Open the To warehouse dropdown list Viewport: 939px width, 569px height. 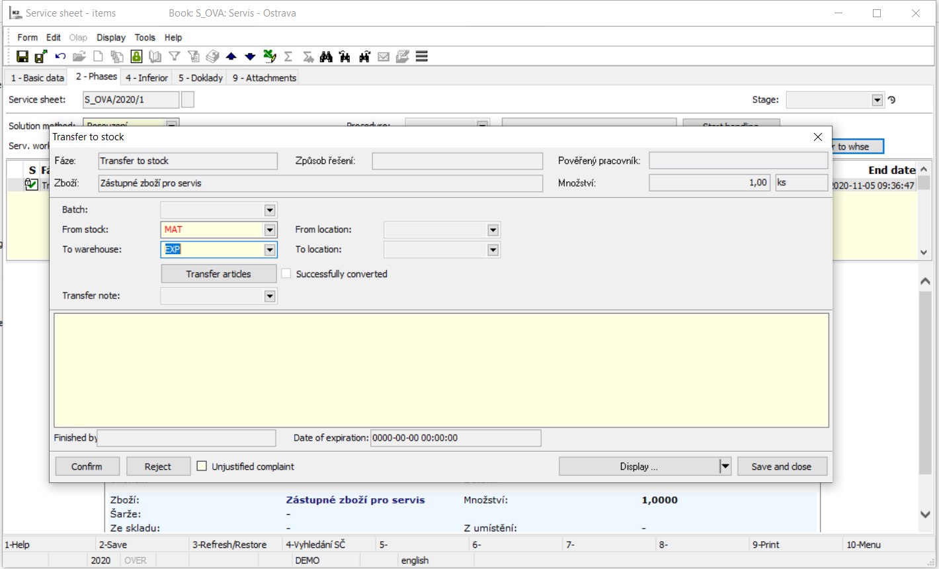[x=270, y=250]
